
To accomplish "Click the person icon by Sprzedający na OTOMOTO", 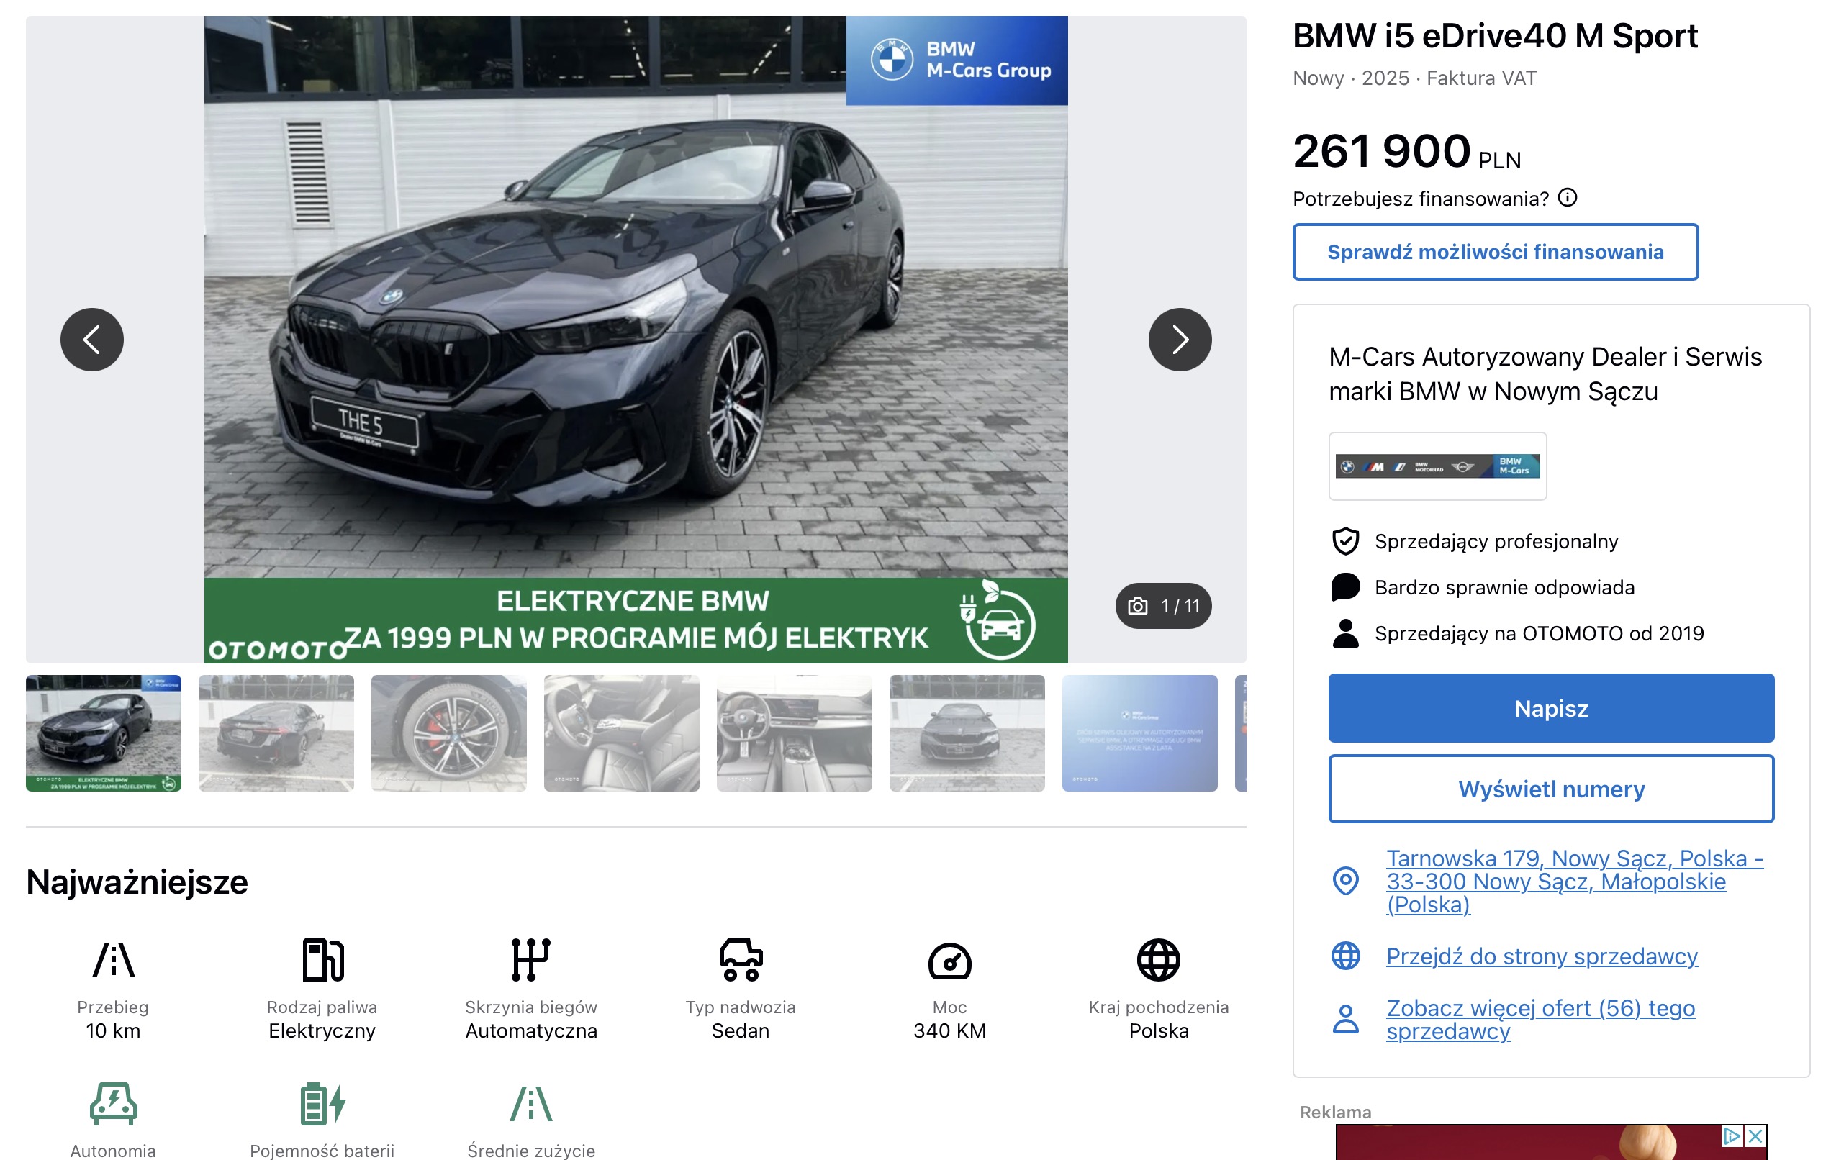I will (1345, 633).
